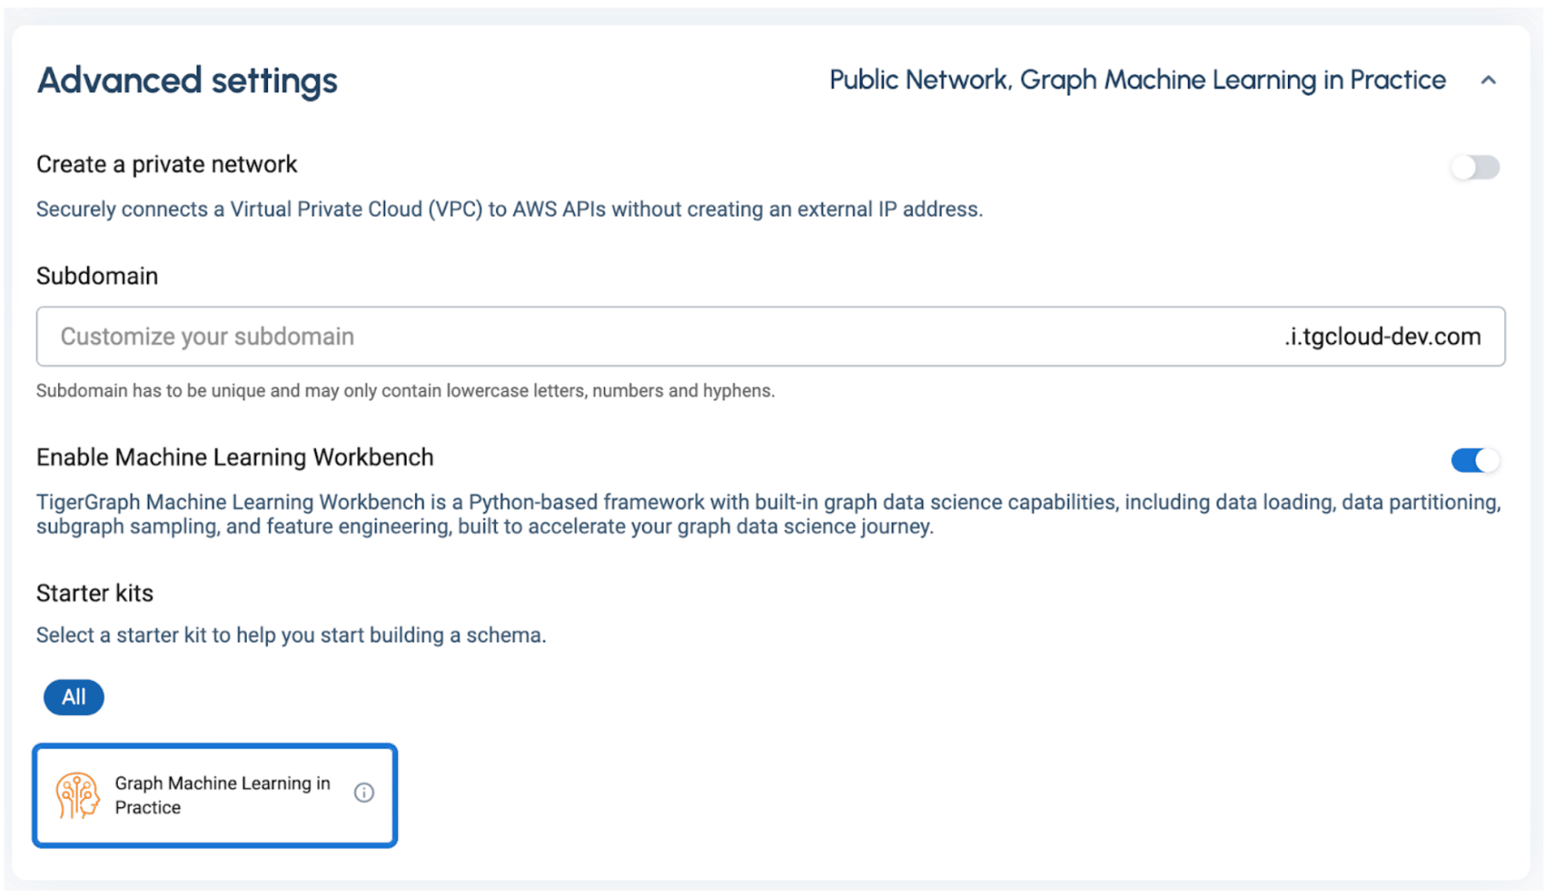Collapse the Advanced settings section chevron

coord(1488,80)
